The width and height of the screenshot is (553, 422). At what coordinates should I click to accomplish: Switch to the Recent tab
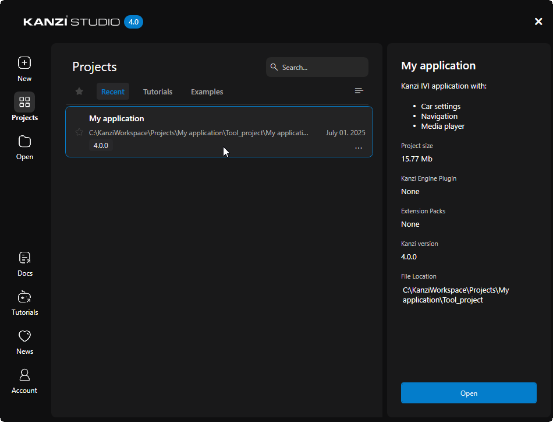click(x=113, y=92)
